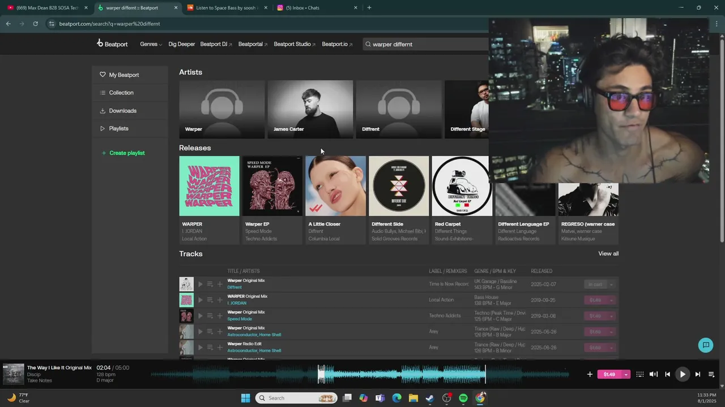Click the Beatport search input field
This screenshot has height=407, width=725.
click(x=426, y=44)
